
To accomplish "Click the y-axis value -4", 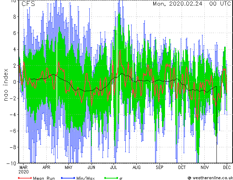I will 13,115.
